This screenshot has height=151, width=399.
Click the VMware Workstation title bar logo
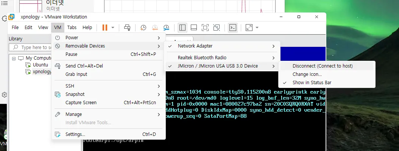pos(11,17)
